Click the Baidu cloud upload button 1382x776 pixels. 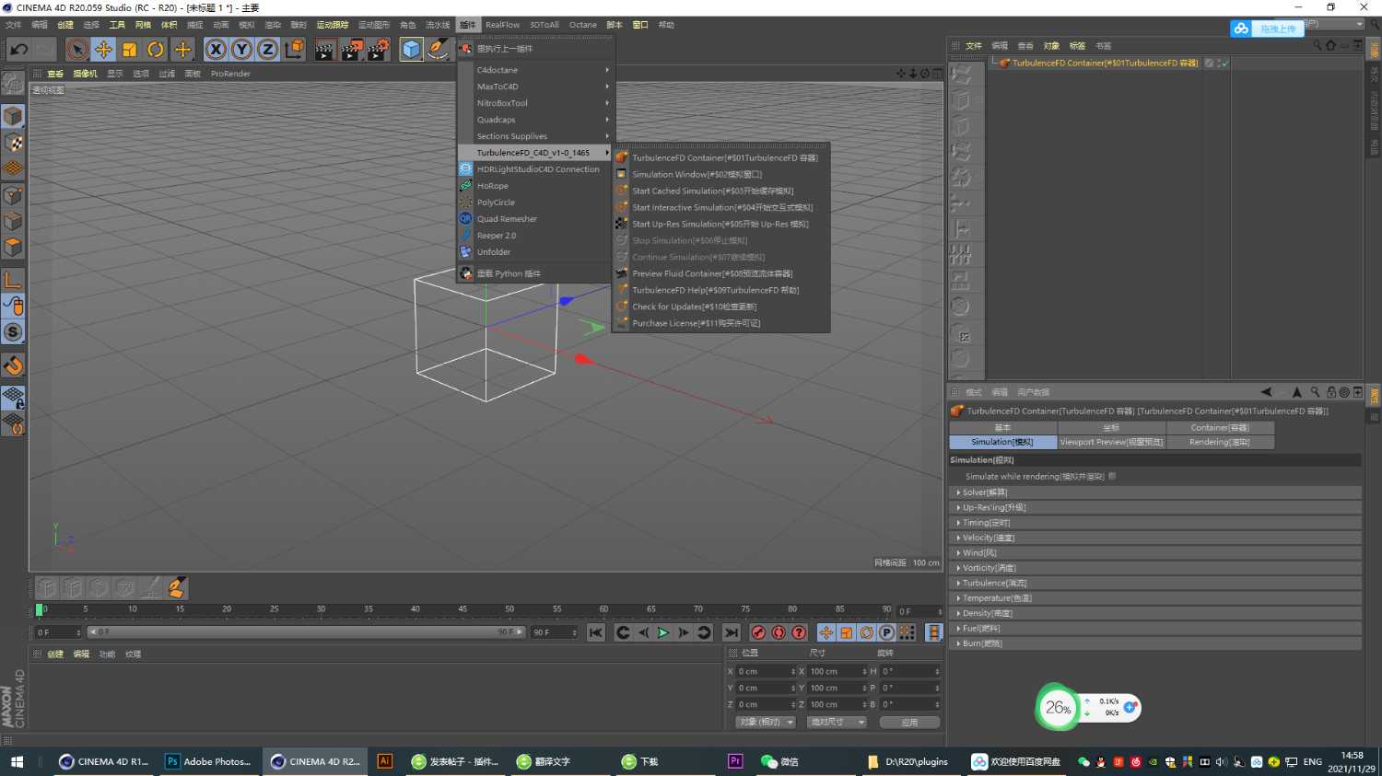[1268, 29]
